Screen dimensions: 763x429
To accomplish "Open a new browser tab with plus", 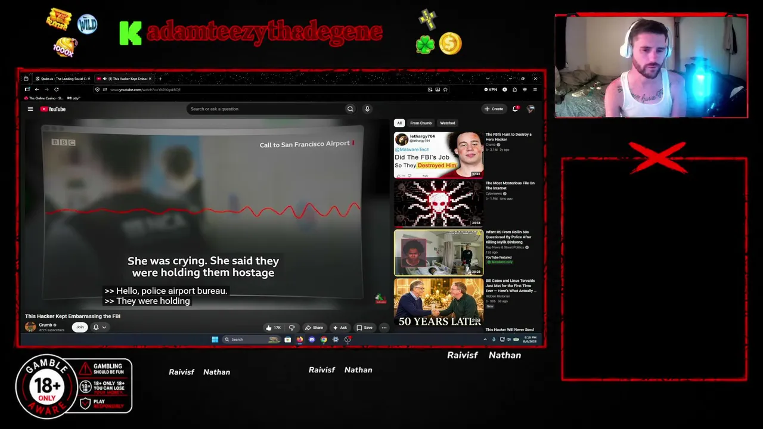I will (160, 79).
